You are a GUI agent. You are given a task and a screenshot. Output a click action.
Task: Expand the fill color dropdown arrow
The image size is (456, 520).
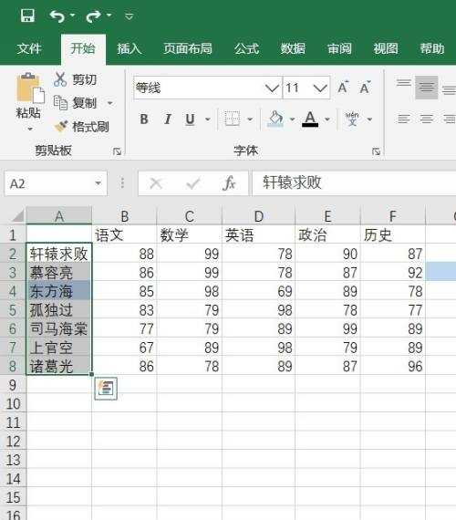coord(292,120)
